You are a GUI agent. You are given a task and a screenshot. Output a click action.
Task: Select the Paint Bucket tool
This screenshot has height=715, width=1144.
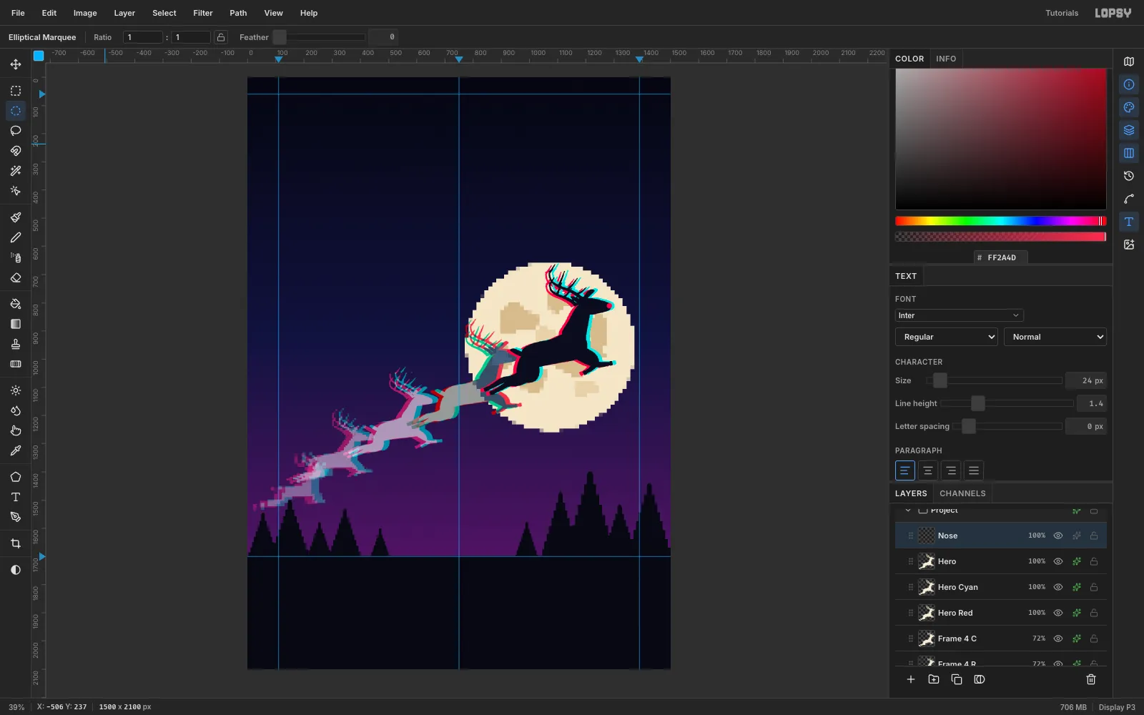tap(16, 304)
